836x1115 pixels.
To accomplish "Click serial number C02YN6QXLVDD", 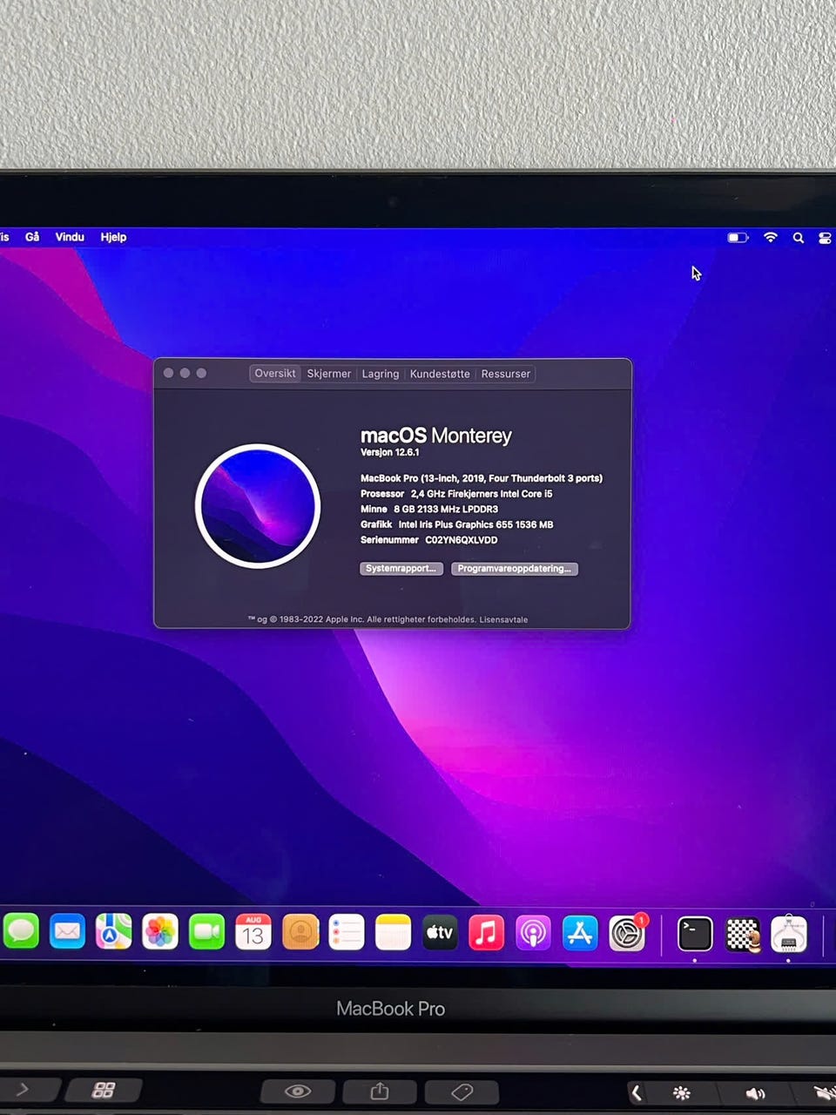I will pos(462,540).
